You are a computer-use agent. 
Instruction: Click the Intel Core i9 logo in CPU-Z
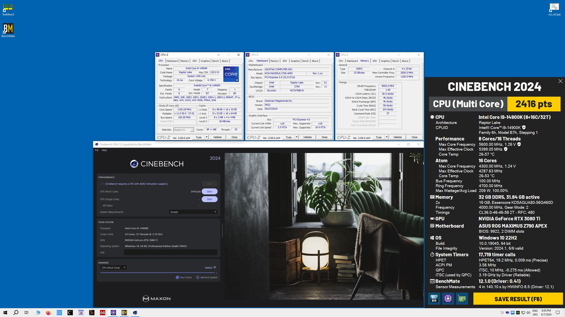click(231, 74)
